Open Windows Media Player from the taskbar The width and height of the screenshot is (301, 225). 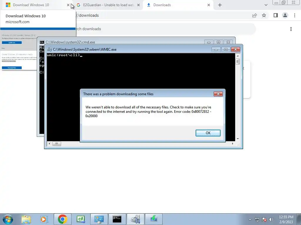tap(44, 219)
